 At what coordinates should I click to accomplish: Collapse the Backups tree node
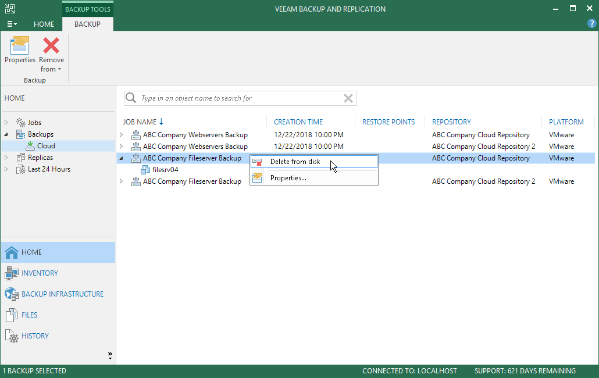[6, 134]
